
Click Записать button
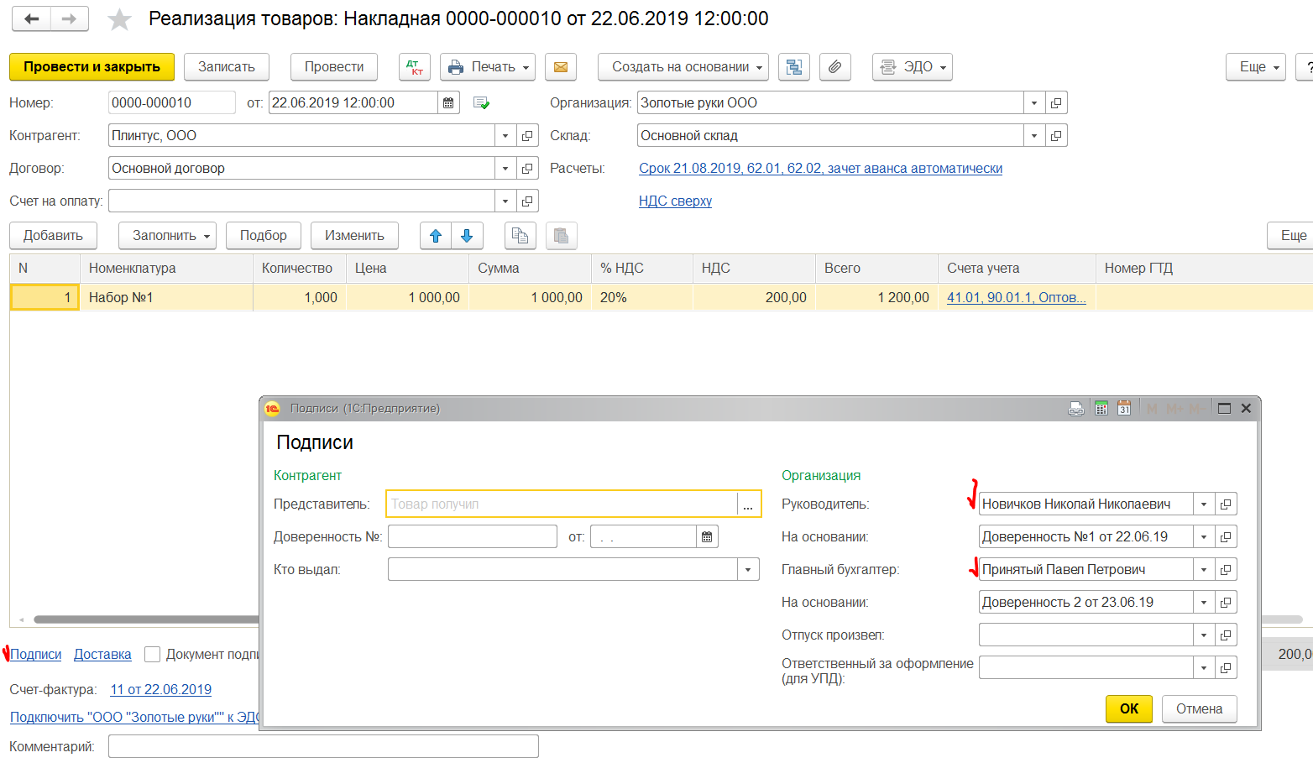coord(227,67)
